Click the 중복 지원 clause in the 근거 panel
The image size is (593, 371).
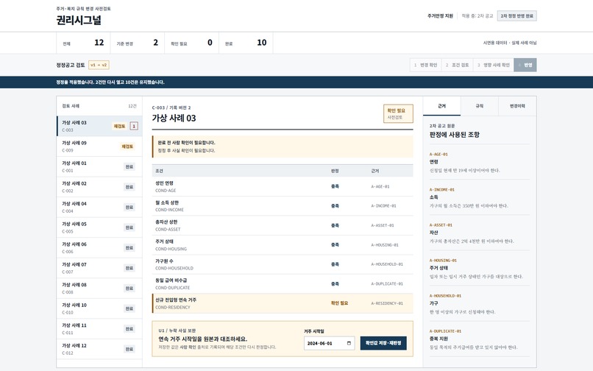pos(479,339)
